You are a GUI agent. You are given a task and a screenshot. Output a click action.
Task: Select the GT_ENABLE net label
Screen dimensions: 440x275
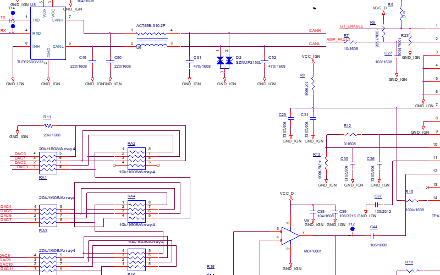(351, 26)
